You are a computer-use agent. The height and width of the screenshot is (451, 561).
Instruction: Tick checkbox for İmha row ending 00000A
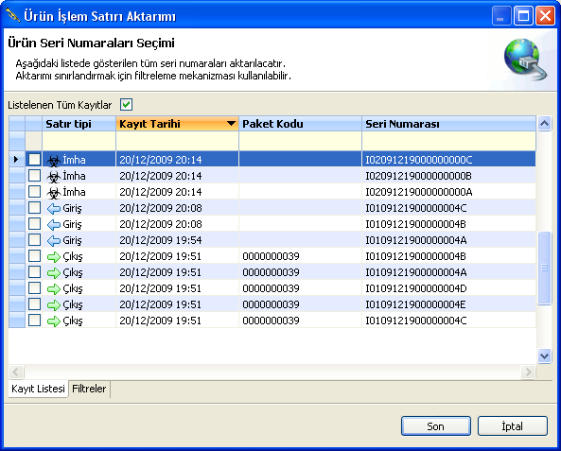(x=34, y=192)
